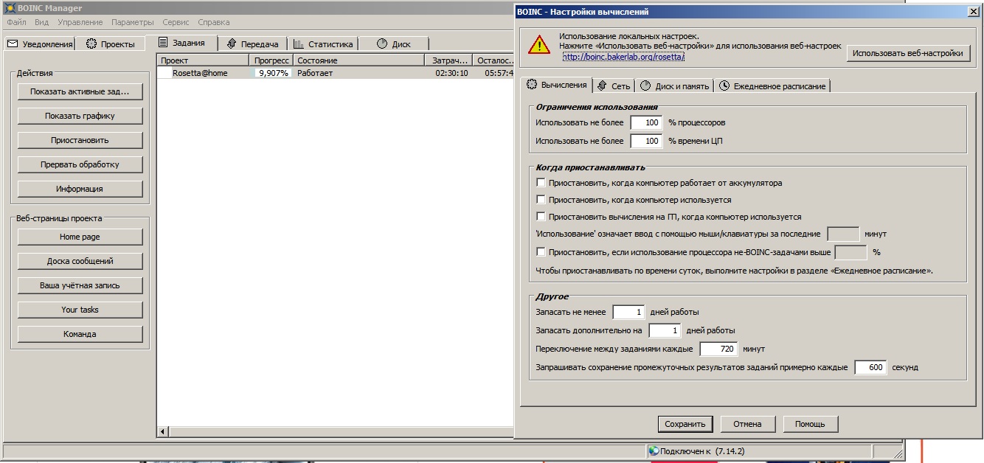The width and height of the screenshot is (984, 463).
Task: Click the non-BOINC CPU usage percent field
Action: 850,252
